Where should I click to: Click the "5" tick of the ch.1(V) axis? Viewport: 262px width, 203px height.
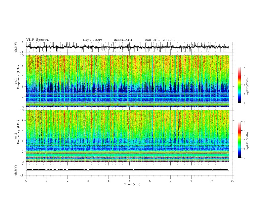click(x=23, y=42)
